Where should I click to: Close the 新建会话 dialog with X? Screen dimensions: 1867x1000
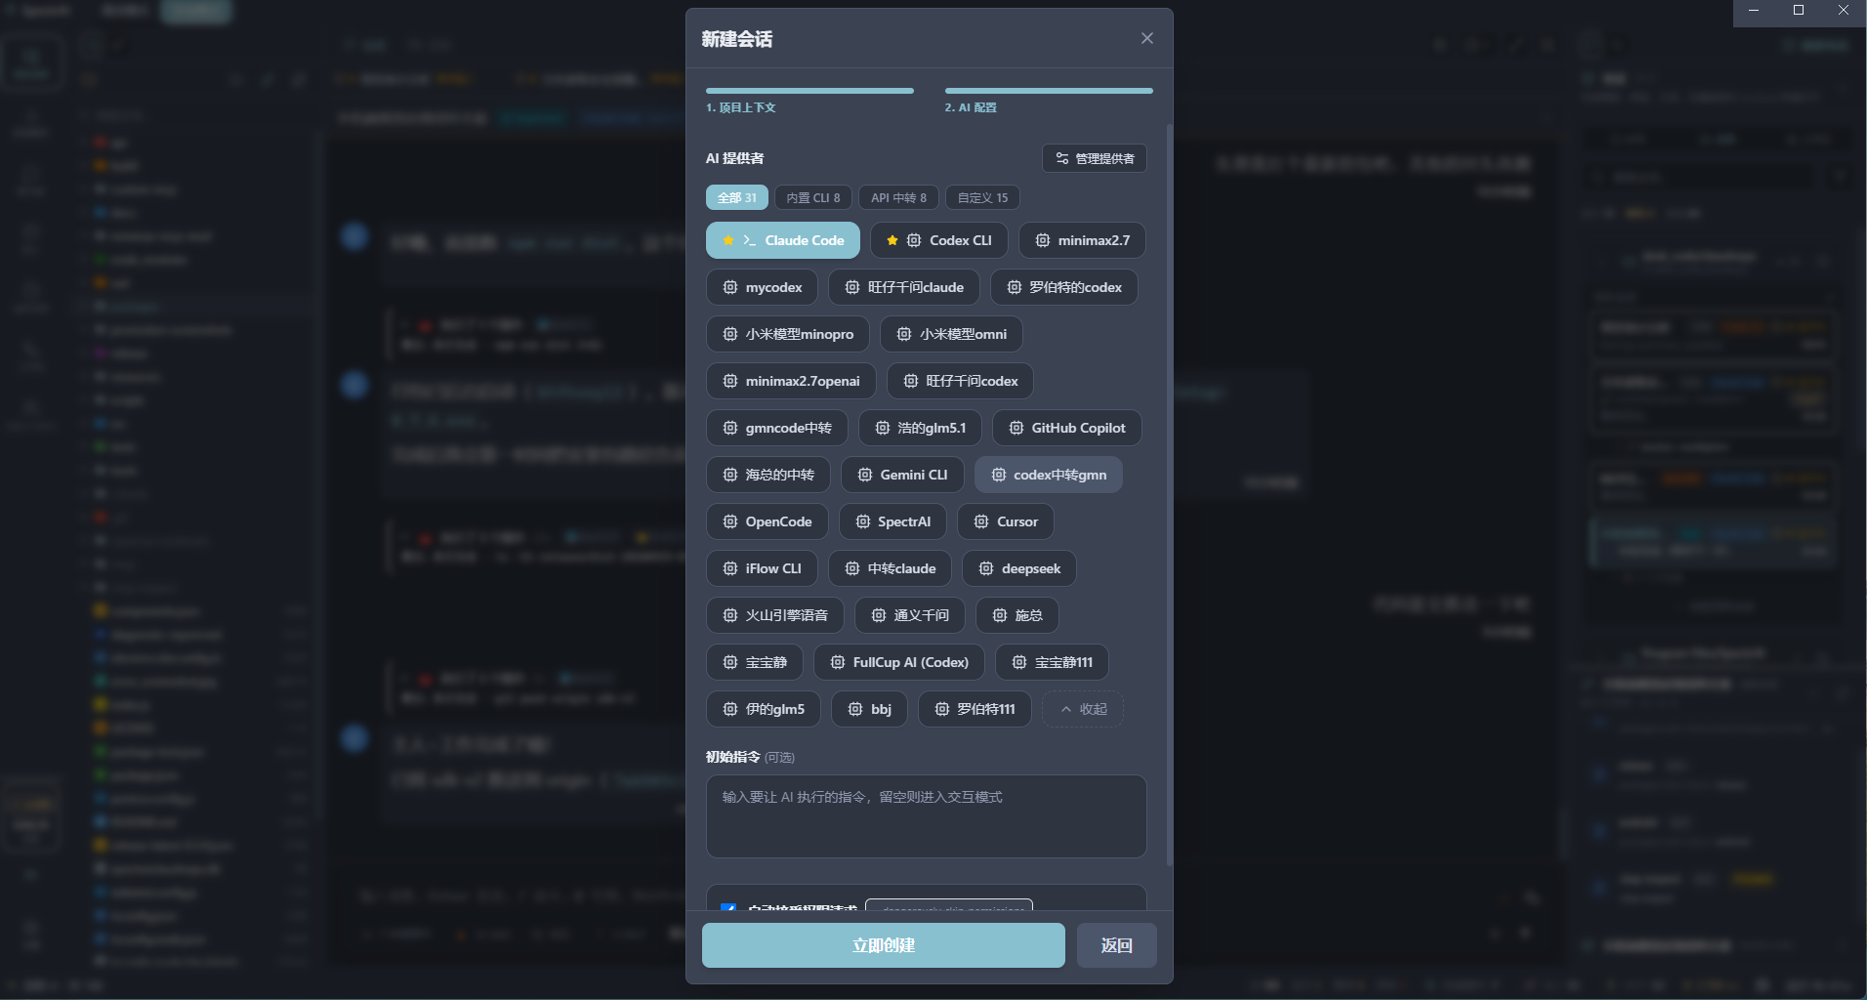coord(1146,38)
